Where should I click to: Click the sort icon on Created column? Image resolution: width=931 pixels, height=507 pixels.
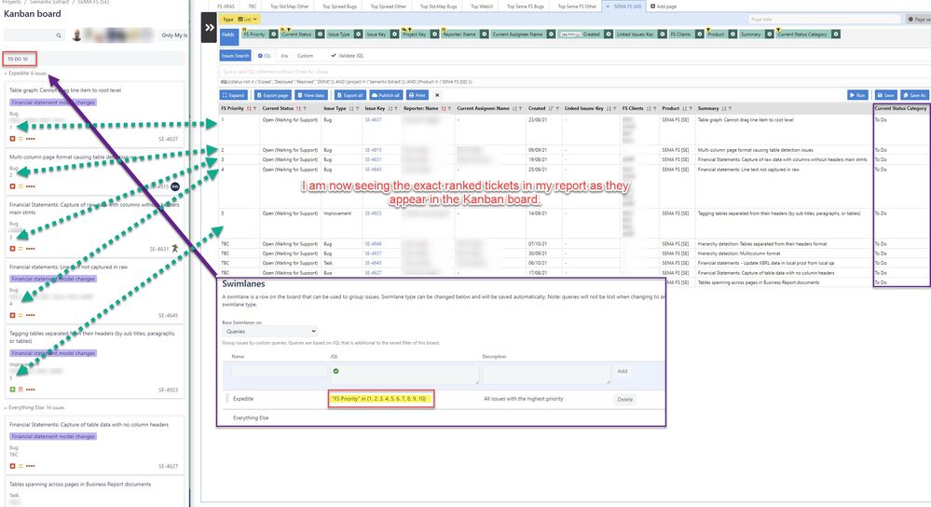coord(551,109)
